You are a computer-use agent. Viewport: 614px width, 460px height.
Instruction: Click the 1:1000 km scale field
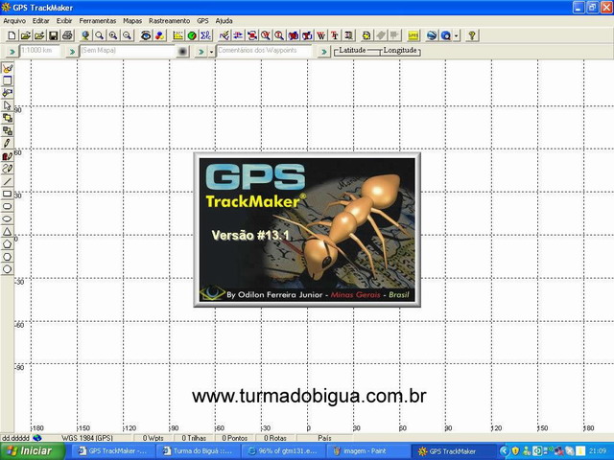coord(39,51)
